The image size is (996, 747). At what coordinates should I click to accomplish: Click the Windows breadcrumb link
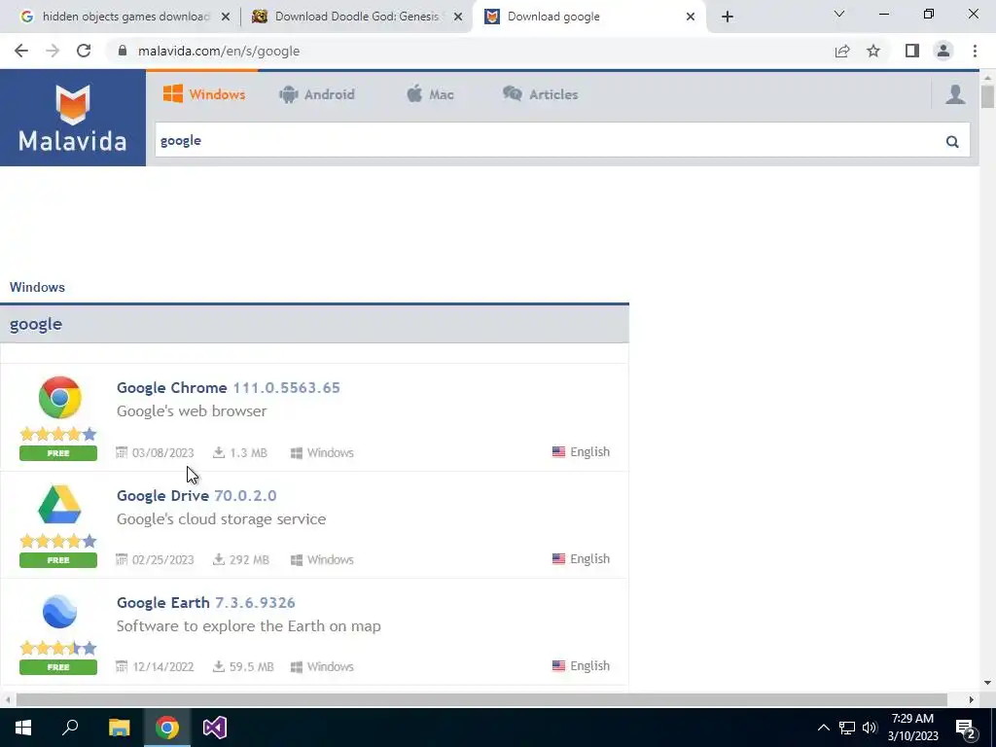point(37,287)
